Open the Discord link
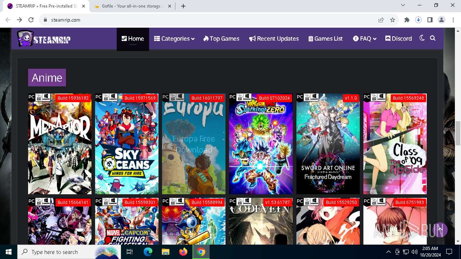 coord(398,38)
